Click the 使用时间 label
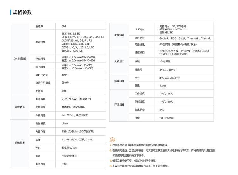 tap(40, 107)
